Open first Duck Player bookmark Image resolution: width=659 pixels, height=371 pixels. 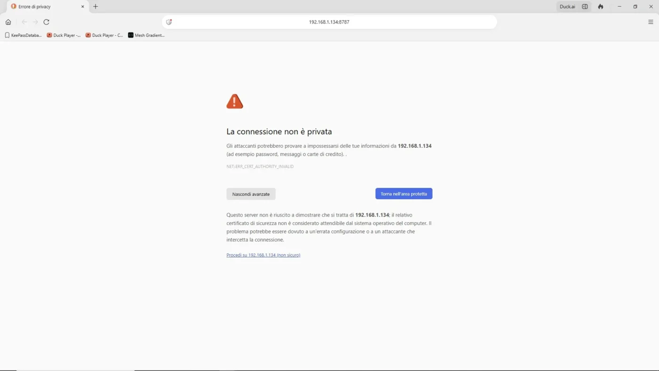(64, 35)
